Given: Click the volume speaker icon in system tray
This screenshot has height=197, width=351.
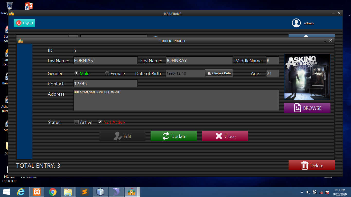Looking at the screenshot, I should [308, 192].
